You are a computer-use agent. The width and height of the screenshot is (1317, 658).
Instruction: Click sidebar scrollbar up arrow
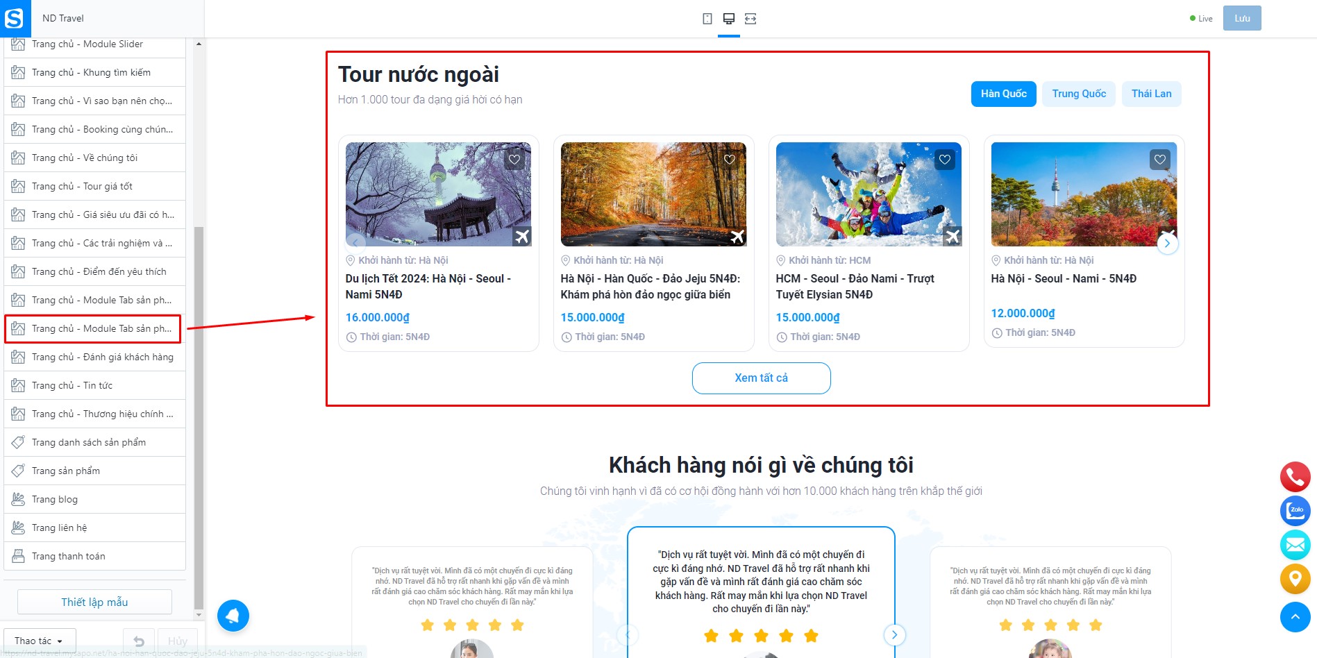point(199,44)
